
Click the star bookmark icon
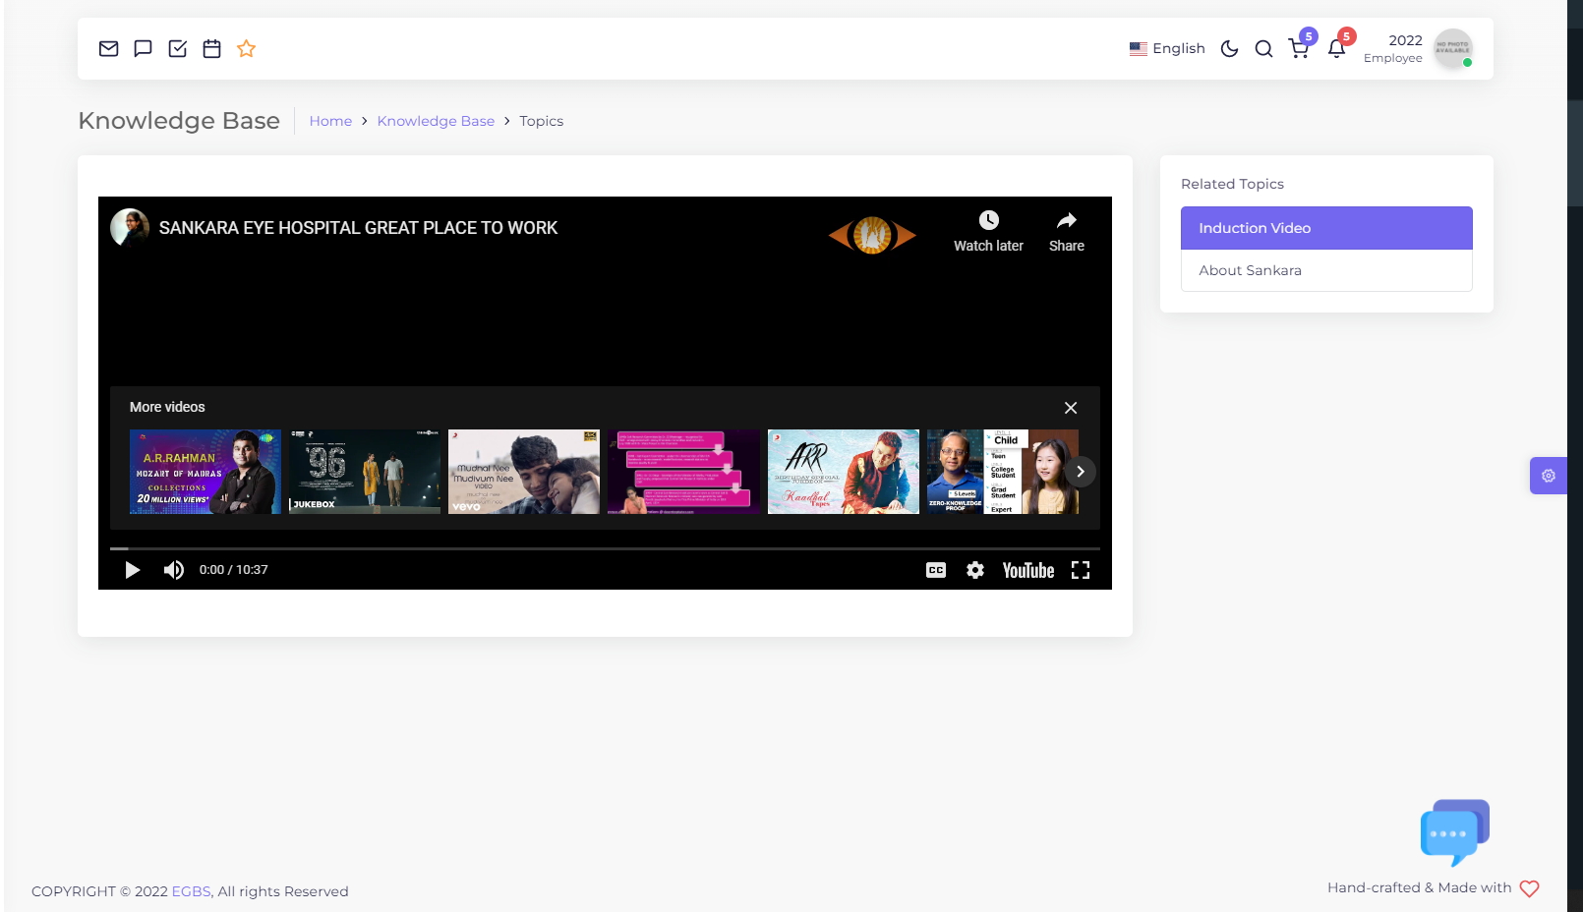click(246, 48)
